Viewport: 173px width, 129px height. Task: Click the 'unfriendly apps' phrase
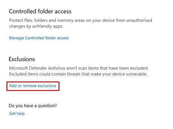click(48, 26)
